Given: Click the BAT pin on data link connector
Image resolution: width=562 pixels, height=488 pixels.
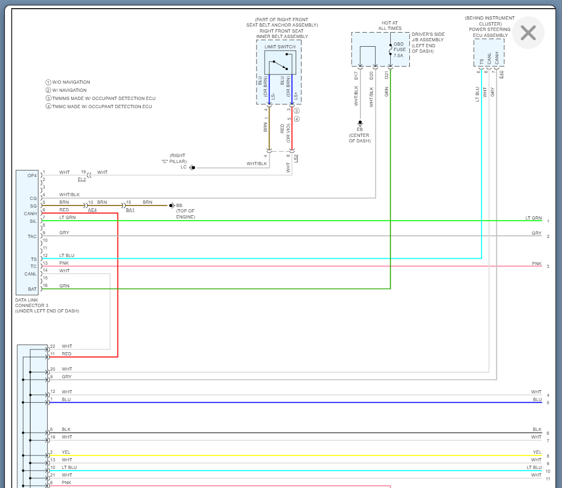Looking at the screenshot, I should [x=32, y=289].
